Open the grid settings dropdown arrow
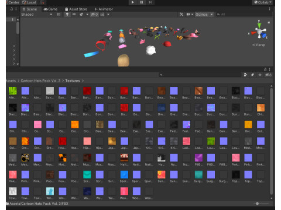281x210 pixels. coord(108,15)
